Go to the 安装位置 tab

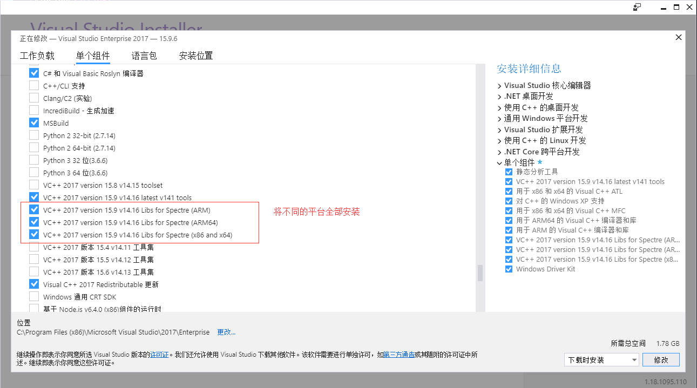click(x=196, y=56)
